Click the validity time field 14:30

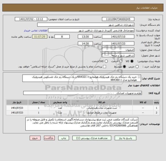(85, 44)
